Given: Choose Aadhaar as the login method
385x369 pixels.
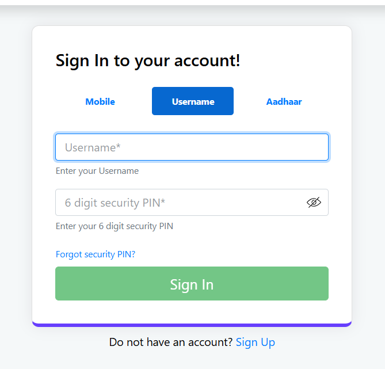Looking at the screenshot, I should [284, 101].
